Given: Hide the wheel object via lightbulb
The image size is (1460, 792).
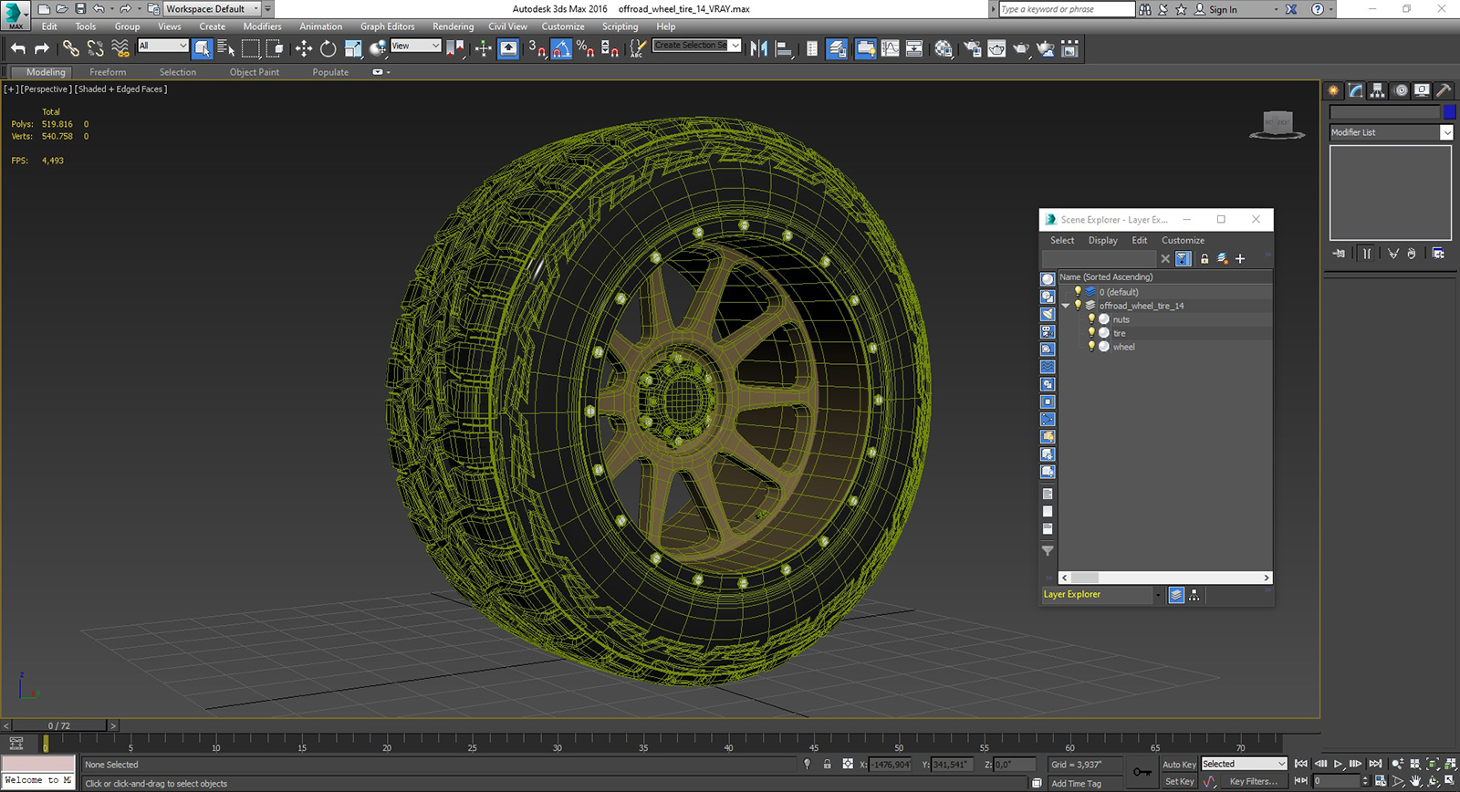Looking at the screenshot, I should 1090,347.
